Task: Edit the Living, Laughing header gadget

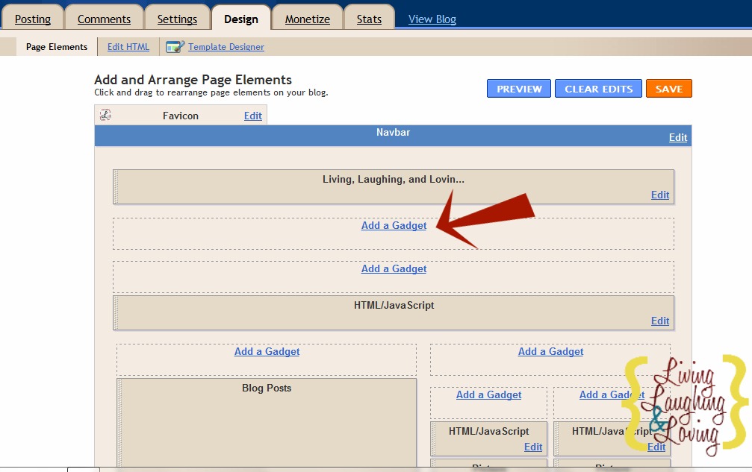Action: pyautogui.click(x=660, y=195)
